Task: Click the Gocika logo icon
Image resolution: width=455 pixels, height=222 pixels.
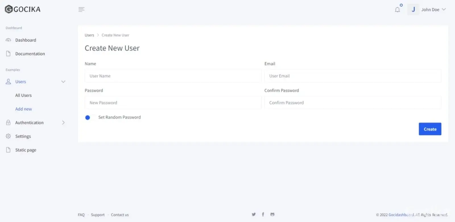Action: tap(9, 9)
